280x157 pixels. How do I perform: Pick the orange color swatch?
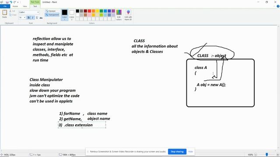pos(93,11)
